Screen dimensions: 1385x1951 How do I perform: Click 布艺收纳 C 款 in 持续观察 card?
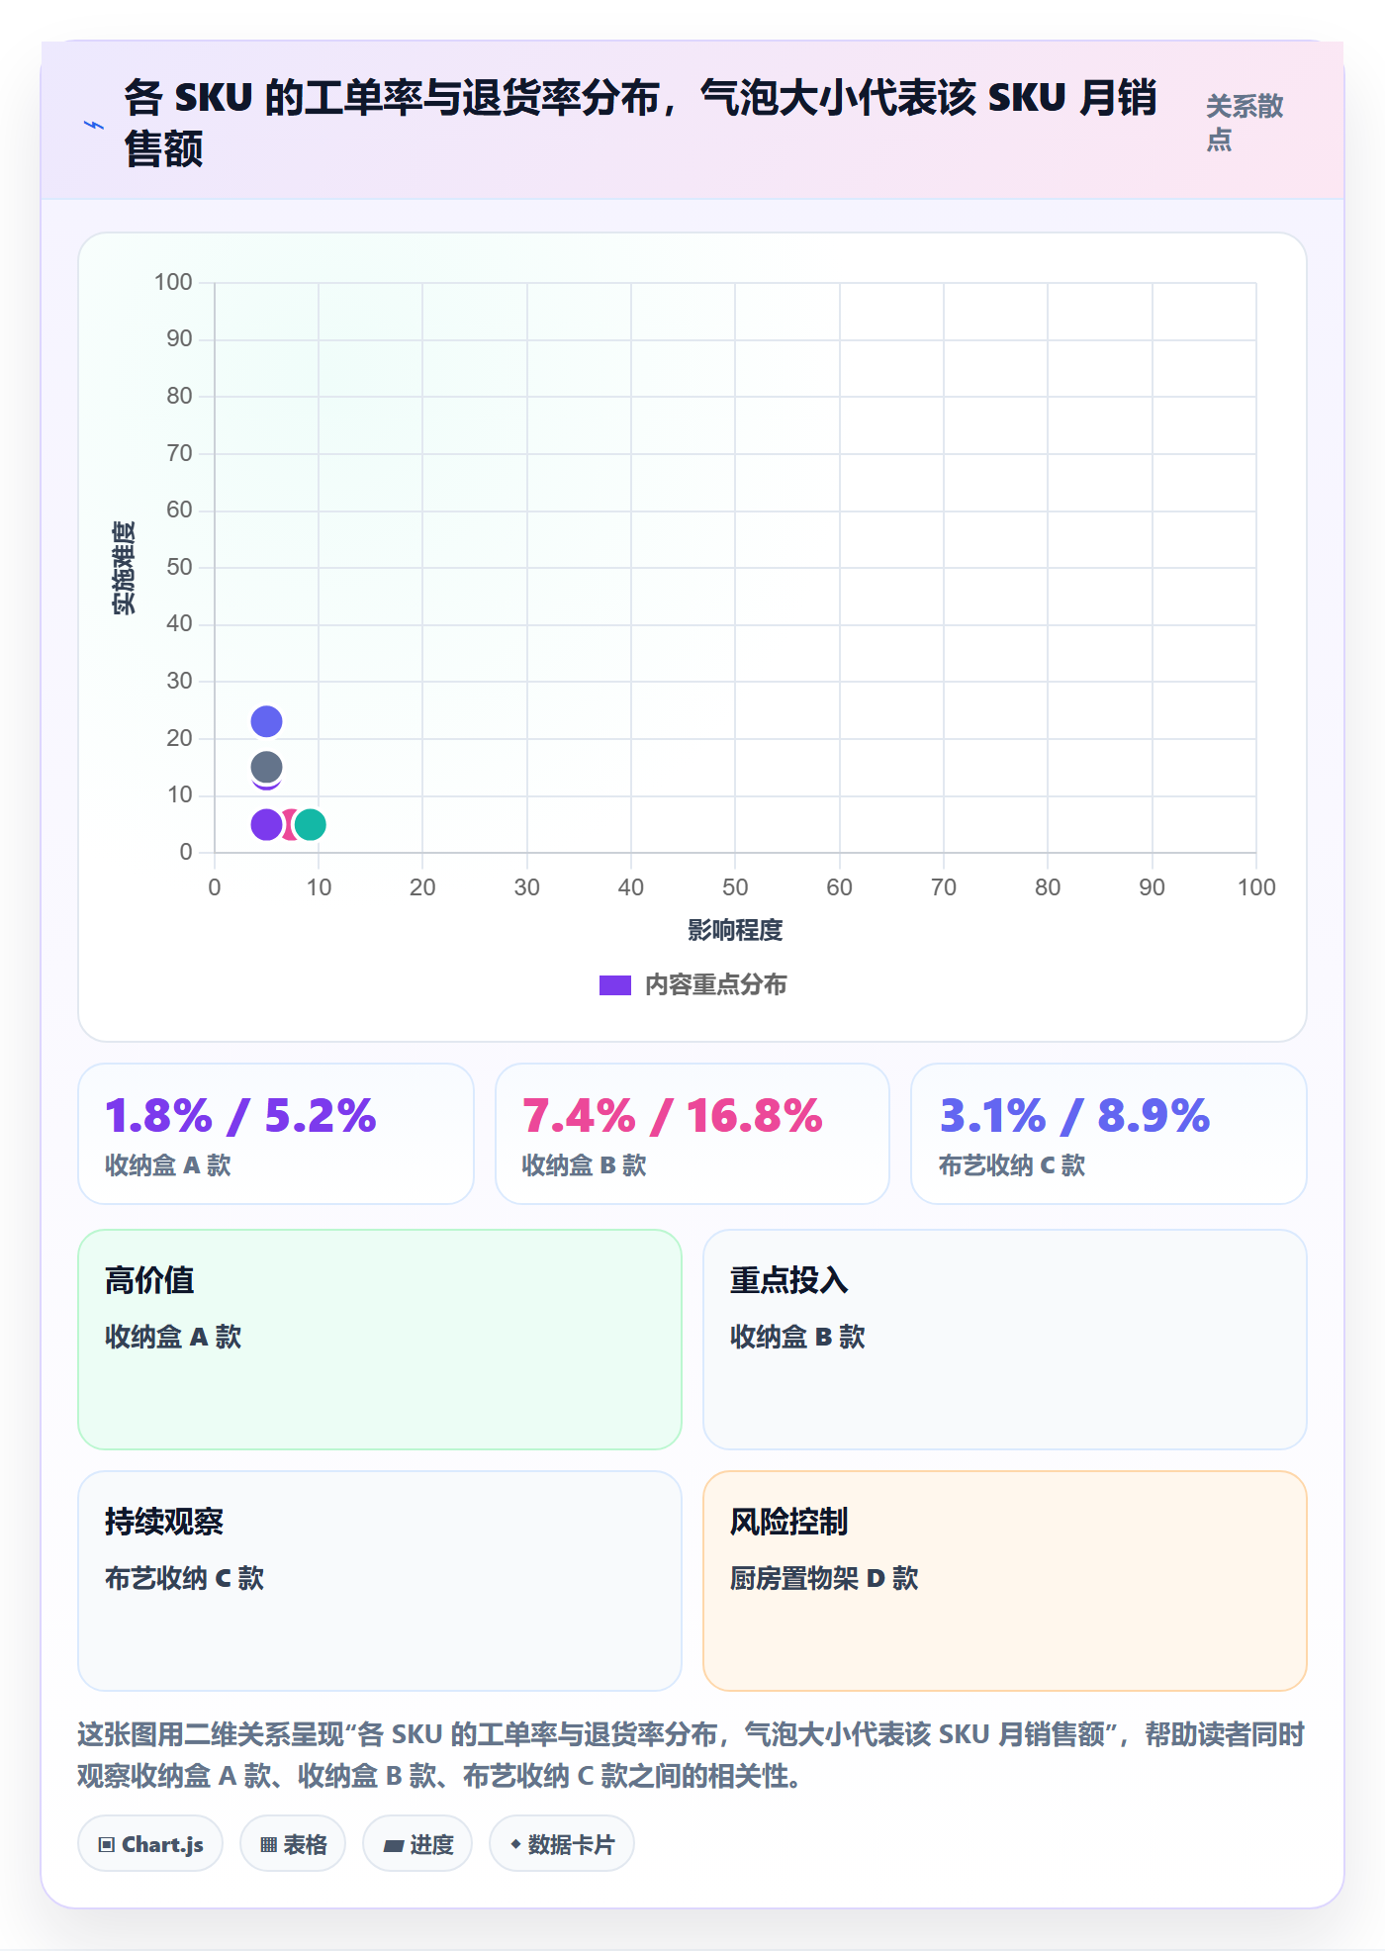pyautogui.click(x=184, y=1578)
